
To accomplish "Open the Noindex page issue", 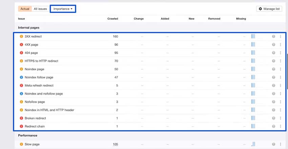I will point(34,69).
